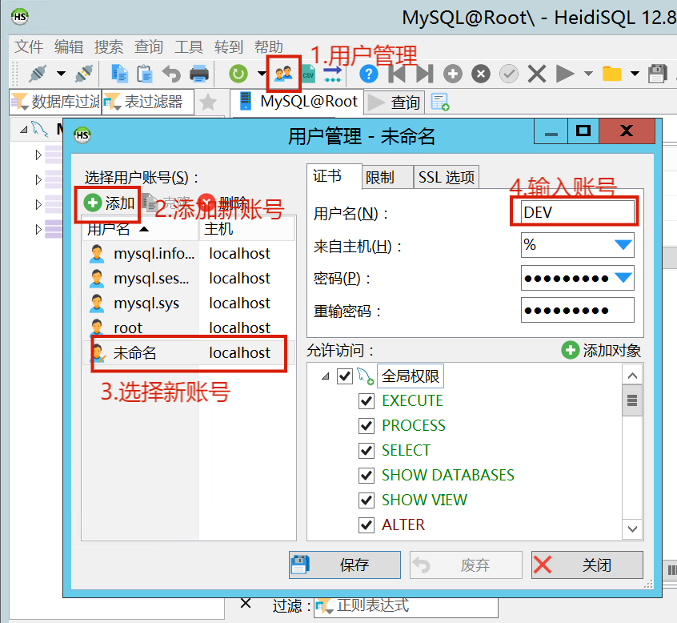Screen dimensions: 677x623
Task: Uncheck the ALTER privilege
Action: coord(367,525)
